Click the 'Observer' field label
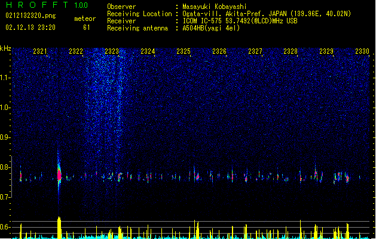The image size is (376, 239). click(121, 7)
